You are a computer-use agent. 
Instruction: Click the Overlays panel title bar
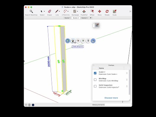111,65
